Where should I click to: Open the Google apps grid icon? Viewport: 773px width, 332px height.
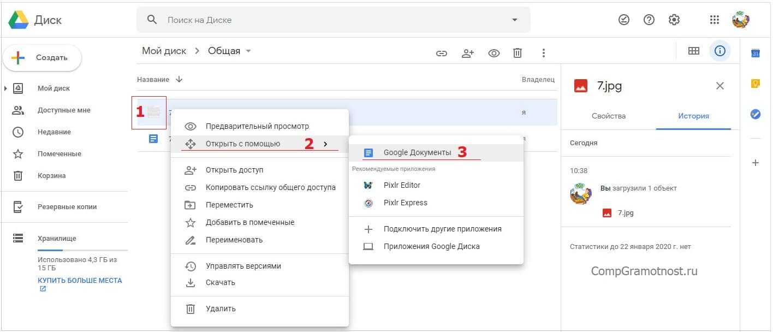pyautogui.click(x=715, y=20)
